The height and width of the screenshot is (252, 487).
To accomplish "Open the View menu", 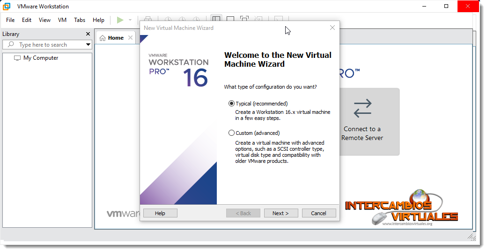I will [45, 20].
